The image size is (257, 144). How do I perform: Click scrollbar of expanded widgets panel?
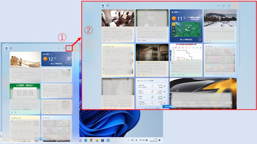pos(240,39)
